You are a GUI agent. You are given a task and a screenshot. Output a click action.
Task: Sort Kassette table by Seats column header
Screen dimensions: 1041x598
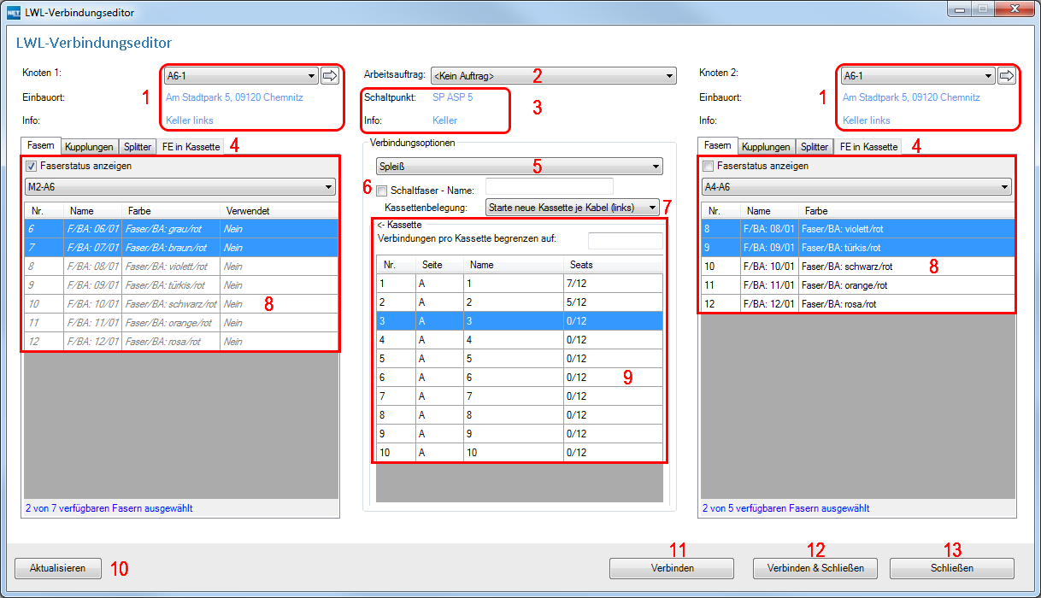(613, 265)
